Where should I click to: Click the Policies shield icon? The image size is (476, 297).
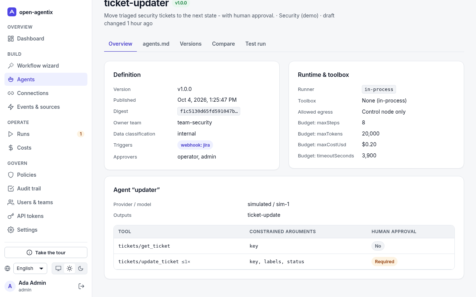click(x=11, y=175)
